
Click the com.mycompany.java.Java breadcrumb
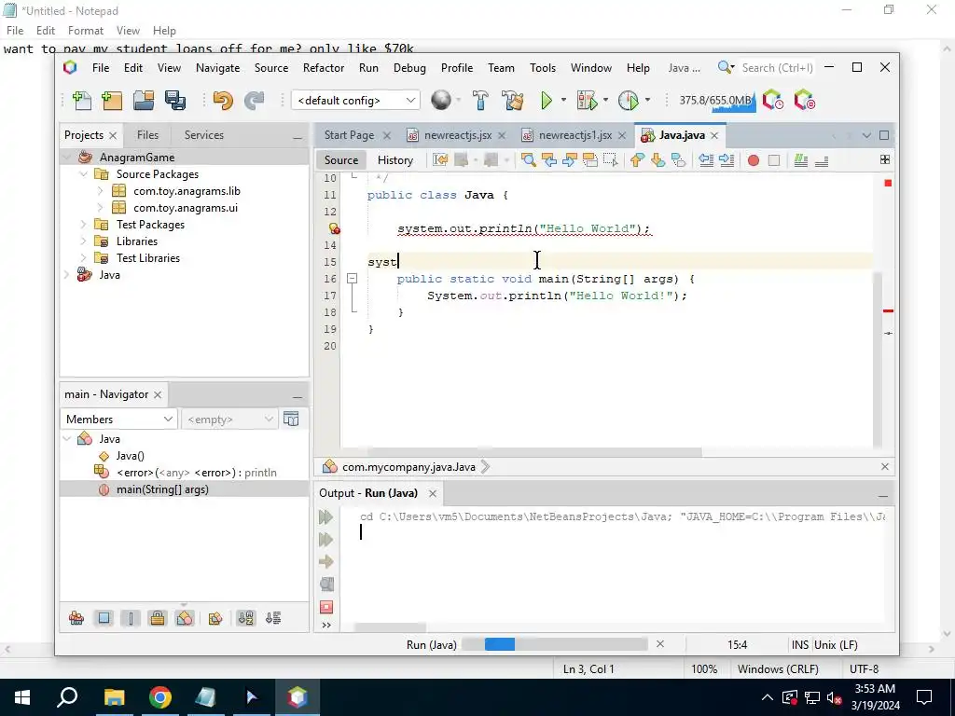click(408, 467)
